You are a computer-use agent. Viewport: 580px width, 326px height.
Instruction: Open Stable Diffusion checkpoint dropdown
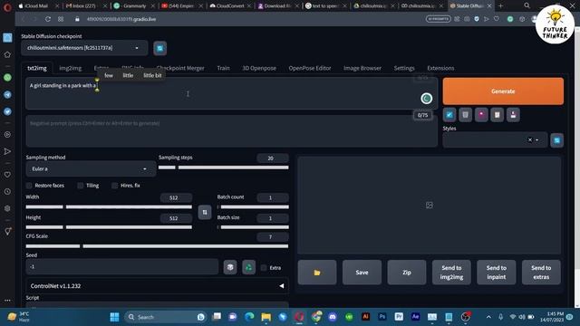(x=84, y=48)
